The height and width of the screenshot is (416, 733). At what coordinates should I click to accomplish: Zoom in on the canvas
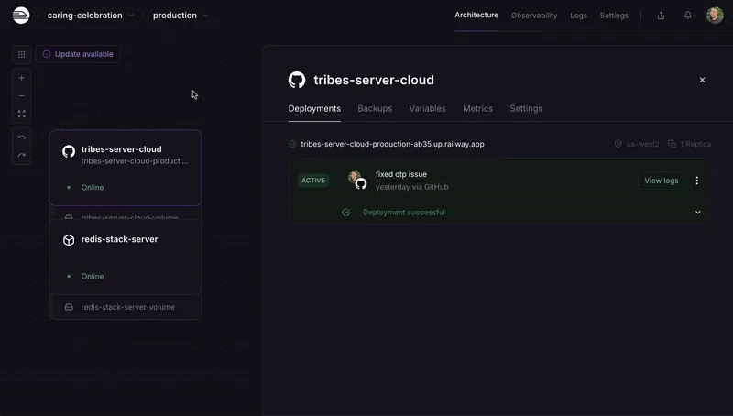21,78
